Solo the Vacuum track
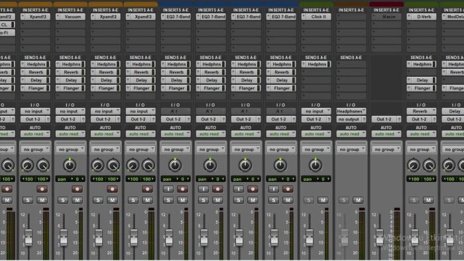Image resolution: width=464 pixels, height=261 pixels. pos(63,200)
